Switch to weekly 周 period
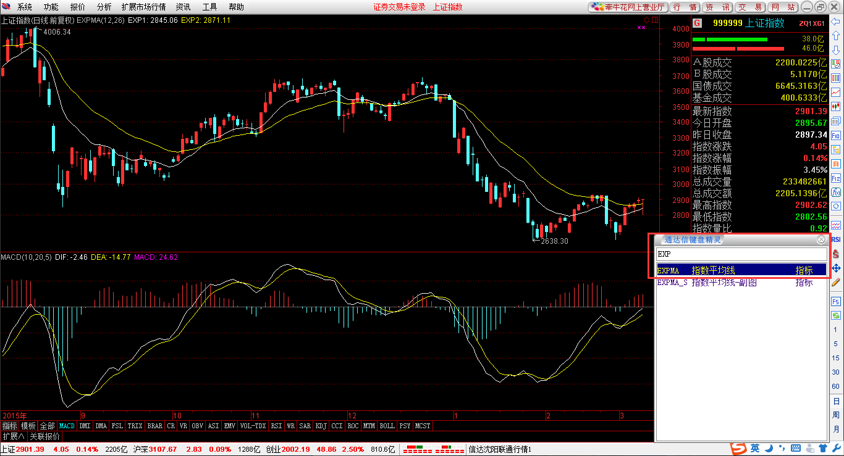This screenshot has width=844, height=456. click(x=836, y=415)
